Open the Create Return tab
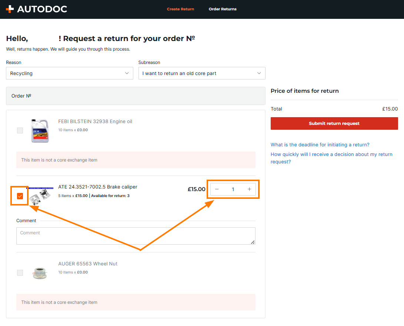The width and height of the screenshot is (404, 326). [x=180, y=9]
